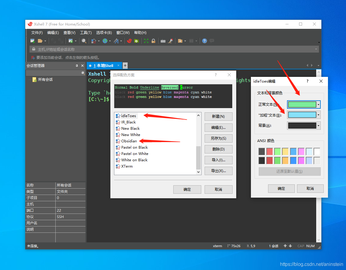The width and height of the screenshot is (346, 270).
Task: Open Help via blue question mark icon
Action: point(205,41)
